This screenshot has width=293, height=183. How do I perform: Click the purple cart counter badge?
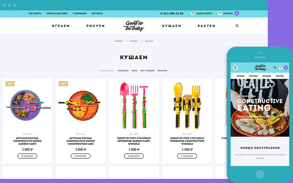pyautogui.click(x=237, y=13)
